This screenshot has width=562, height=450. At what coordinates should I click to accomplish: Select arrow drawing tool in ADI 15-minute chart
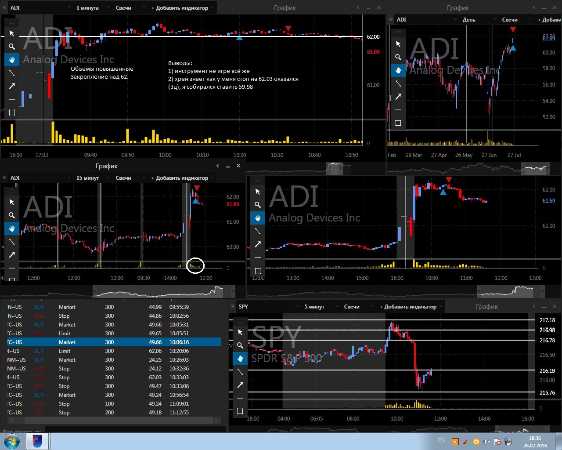click(x=12, y=255)
